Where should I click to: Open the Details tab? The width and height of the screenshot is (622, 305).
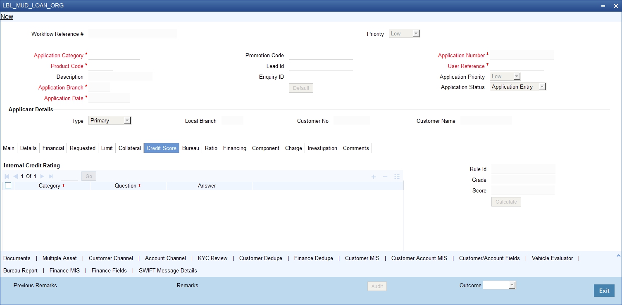(x=29, y=148)
